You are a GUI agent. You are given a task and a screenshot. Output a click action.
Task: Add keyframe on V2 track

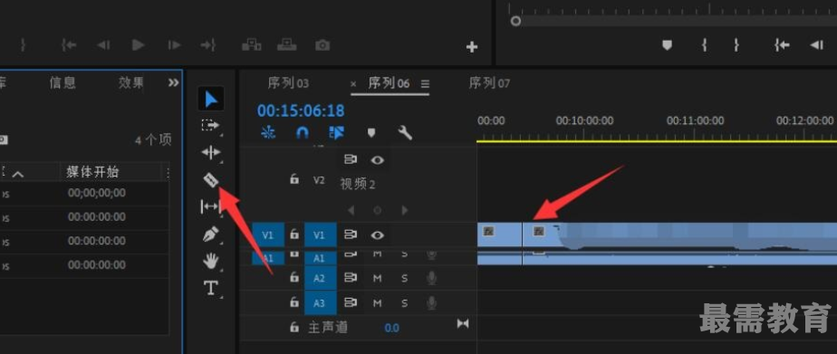tap(378, 210)
